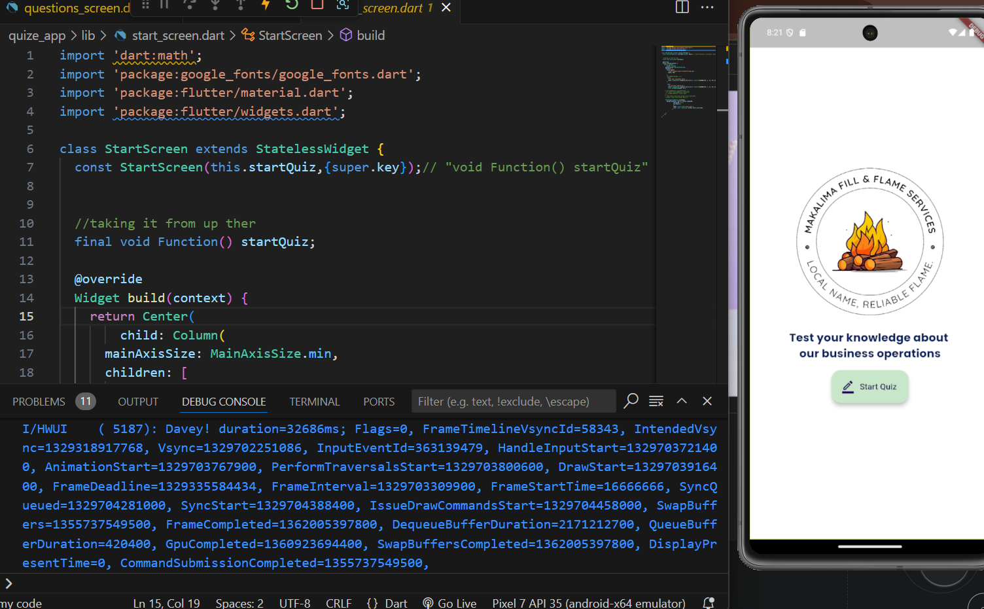Image resolution: width=984 pixels, height=609 pixels.
Task: Click 'return Center(' on line 15
Action: pyautogui.click(x=142, y=316)
